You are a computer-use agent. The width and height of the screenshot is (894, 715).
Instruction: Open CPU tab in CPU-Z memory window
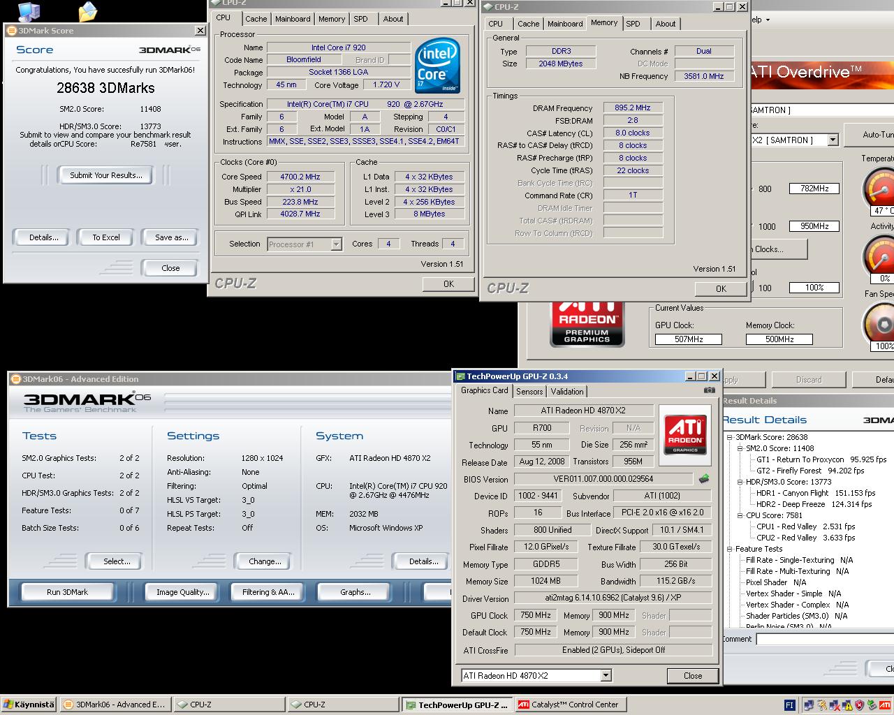click(x=496, y=23)
